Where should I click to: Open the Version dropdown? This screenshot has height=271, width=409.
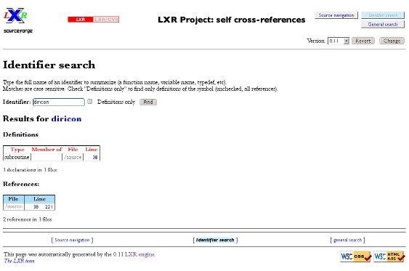339,41
